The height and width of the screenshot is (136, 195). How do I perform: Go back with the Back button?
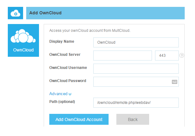coord(133,119)
